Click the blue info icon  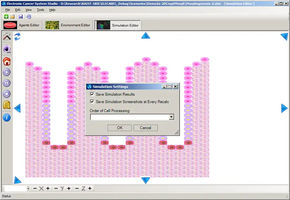click(x=7, y=118)
